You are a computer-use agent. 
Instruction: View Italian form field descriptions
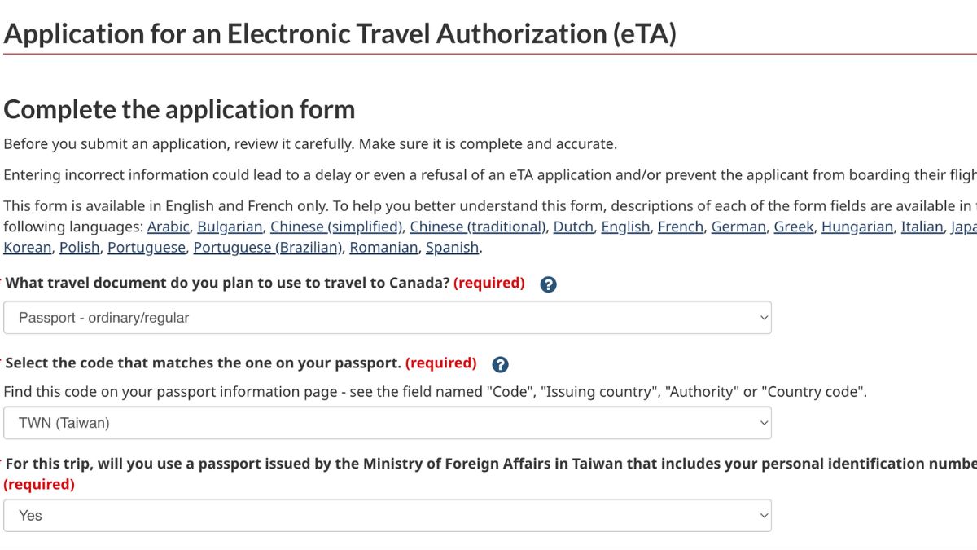tap(922, 227)
